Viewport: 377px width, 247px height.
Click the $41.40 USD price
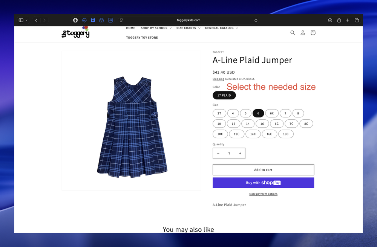pyautogui.click(x=224, y=72)
